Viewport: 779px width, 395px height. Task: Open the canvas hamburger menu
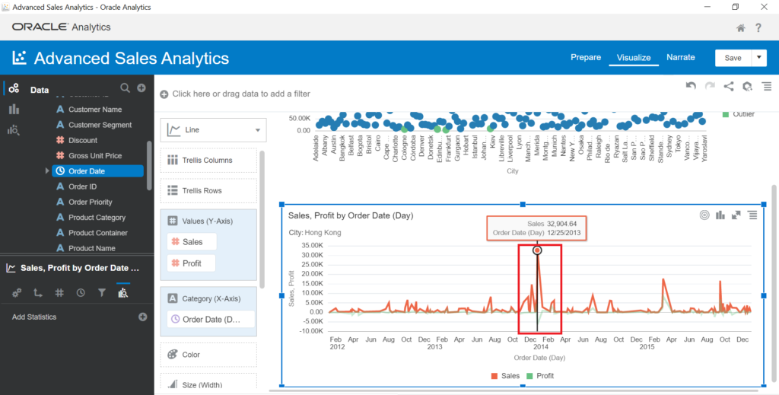click(x=767, y=86)
